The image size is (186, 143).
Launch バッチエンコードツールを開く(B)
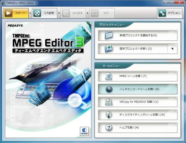138,89
